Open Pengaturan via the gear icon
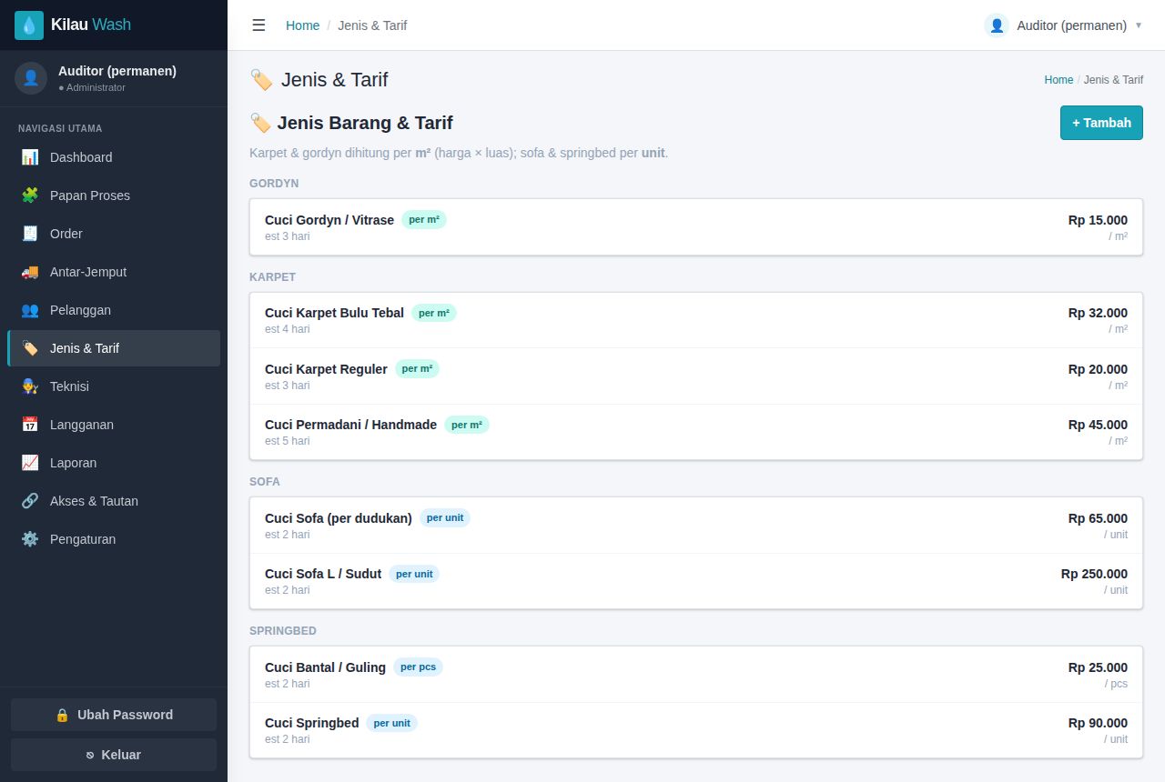Image resolution: width=1165 pixels, height=782 pixels. coord(30,539)
